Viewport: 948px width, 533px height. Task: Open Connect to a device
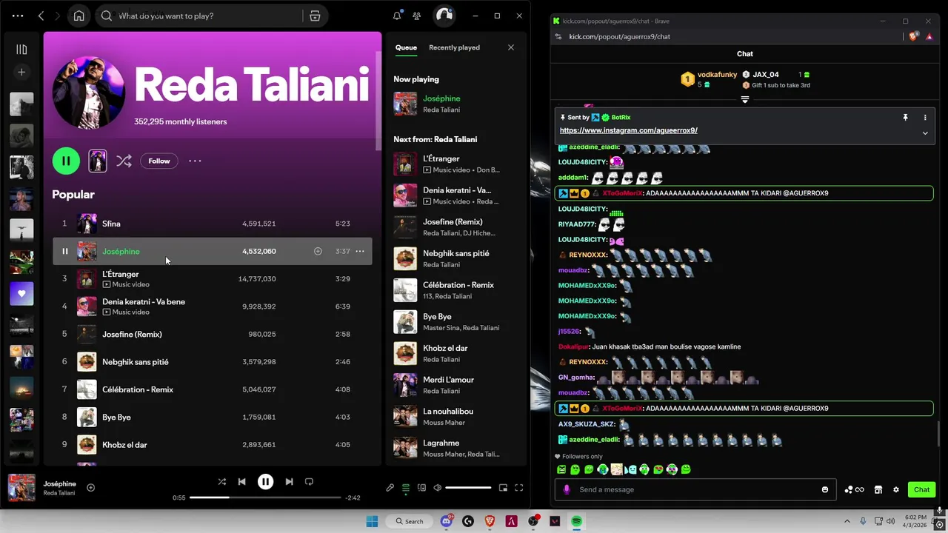tap(421, 487)
